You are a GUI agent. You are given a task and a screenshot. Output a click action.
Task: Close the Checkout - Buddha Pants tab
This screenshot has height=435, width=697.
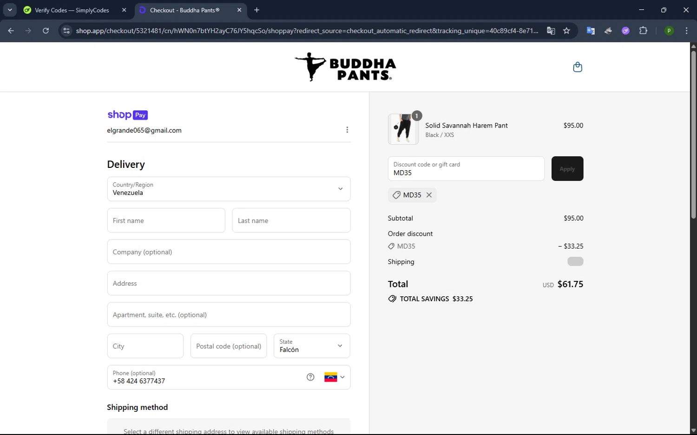click(x=239, y=10)
